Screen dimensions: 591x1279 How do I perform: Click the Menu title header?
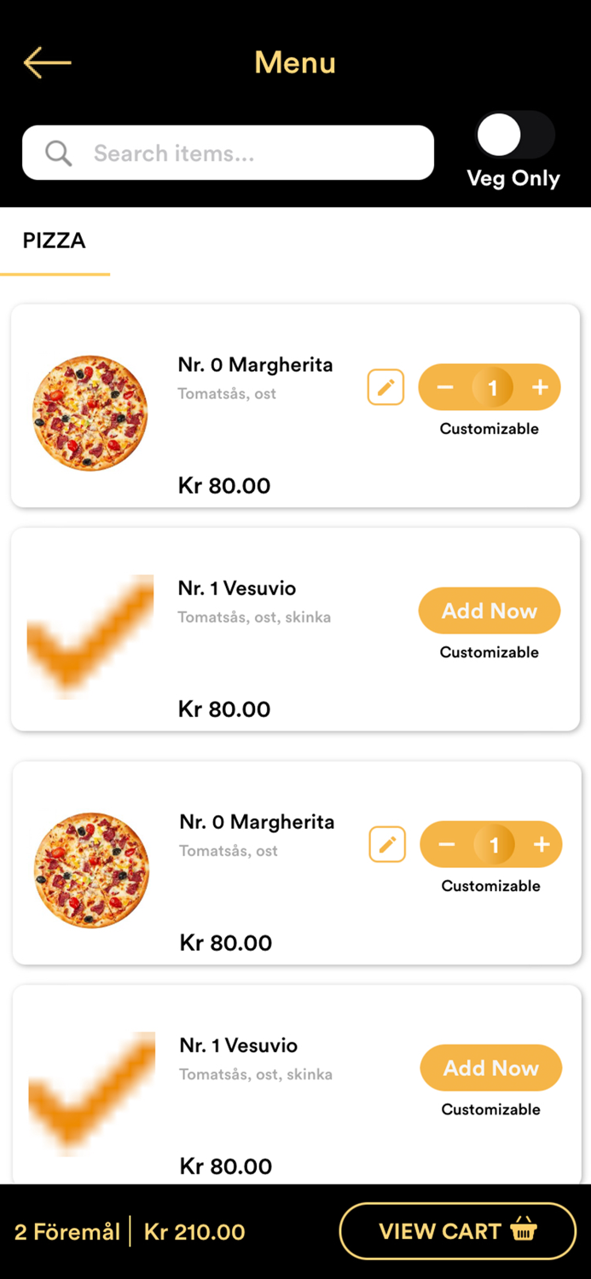(x=295, y=62)
